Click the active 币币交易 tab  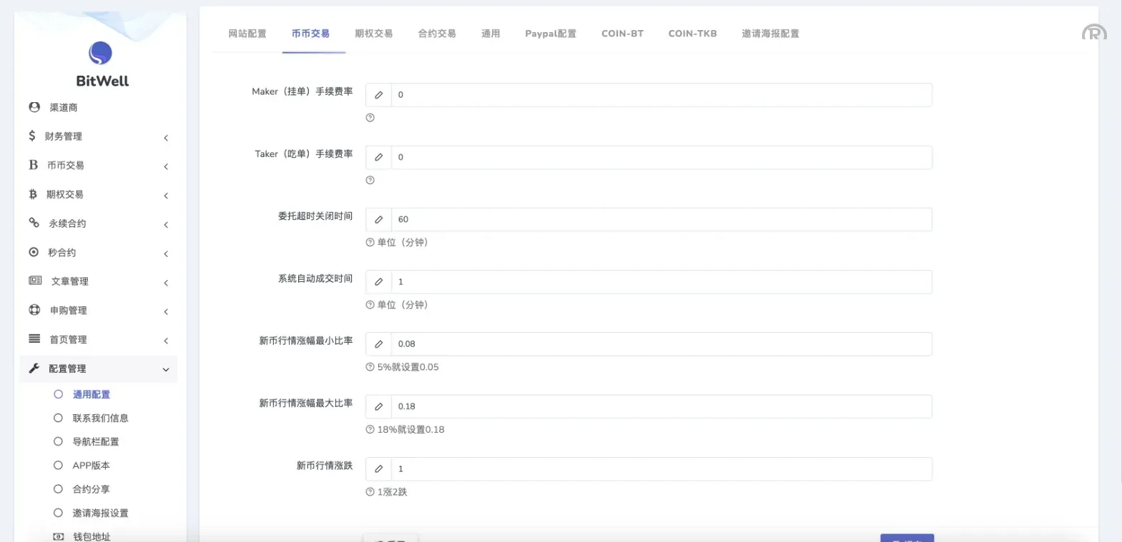(x=310, y=34)
